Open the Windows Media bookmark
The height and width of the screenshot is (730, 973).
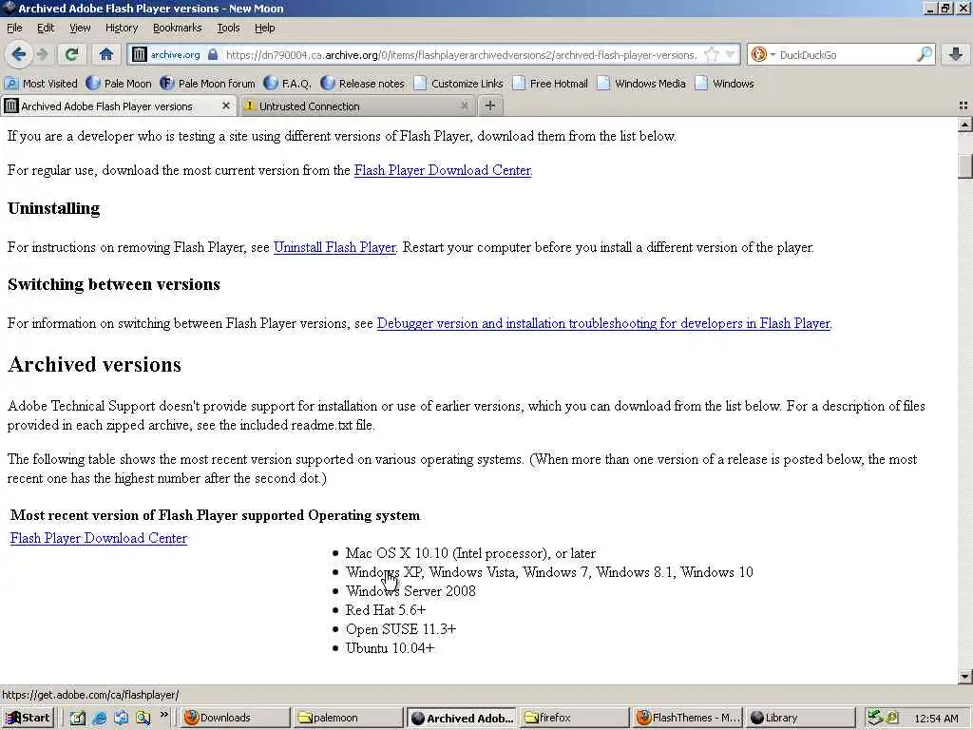coord(641,84)
